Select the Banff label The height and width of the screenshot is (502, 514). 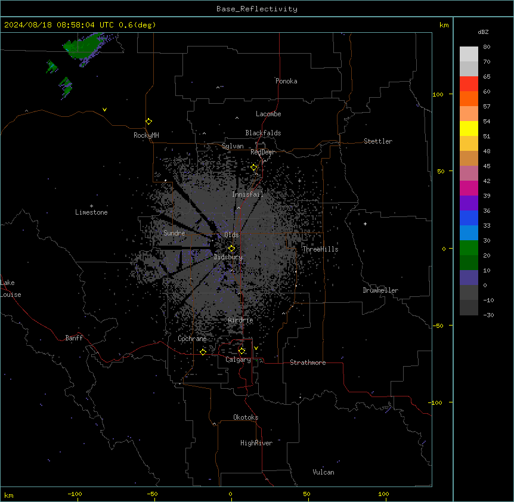[x=74, y=338]
